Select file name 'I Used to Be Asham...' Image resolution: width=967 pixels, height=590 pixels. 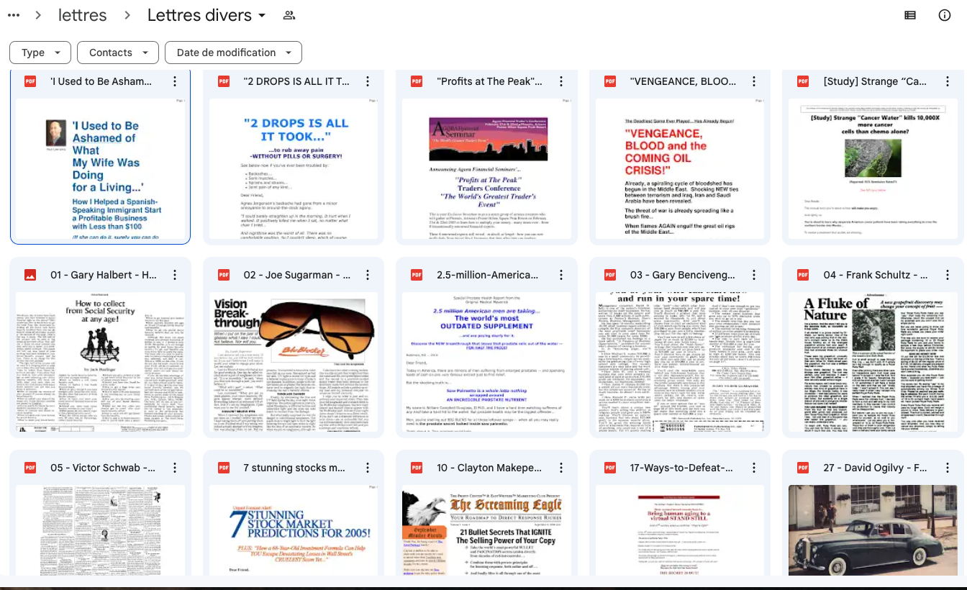click(101, 82)
